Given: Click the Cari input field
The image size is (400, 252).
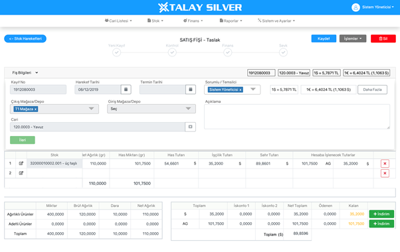Looking at the screenshot, I should pyautogui.click(x=98, y=127).
